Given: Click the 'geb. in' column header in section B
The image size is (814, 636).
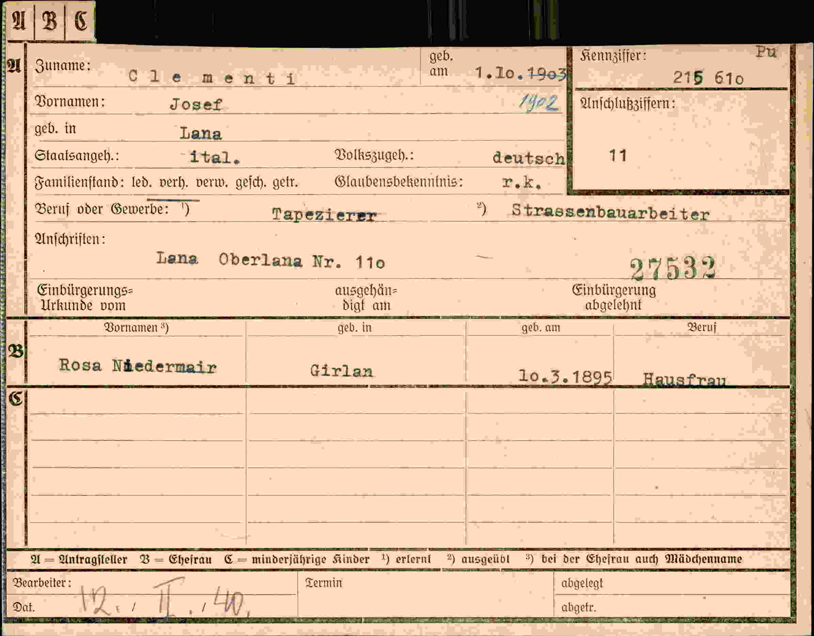Looking at the screenshot, I should coord(355,328).
